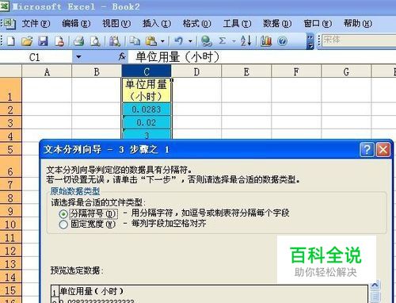Undo the last action using the Undo icon
Screen dimensions: 396x303
179,41
